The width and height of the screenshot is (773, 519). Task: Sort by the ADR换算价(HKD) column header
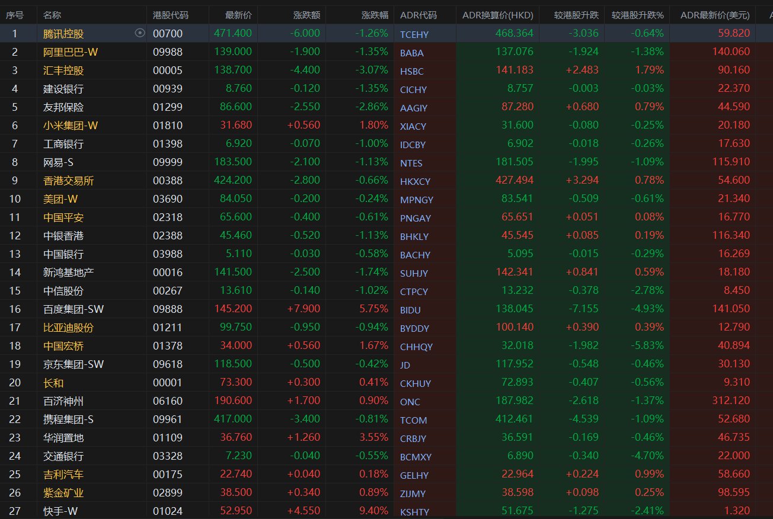click(498, 15)
